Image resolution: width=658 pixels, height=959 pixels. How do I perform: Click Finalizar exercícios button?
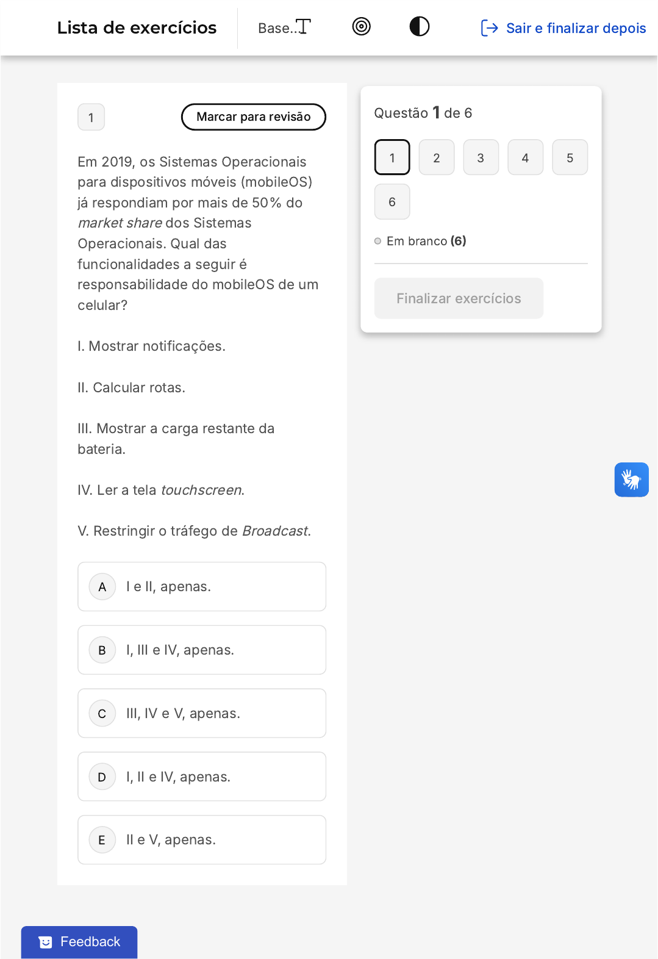459,298
